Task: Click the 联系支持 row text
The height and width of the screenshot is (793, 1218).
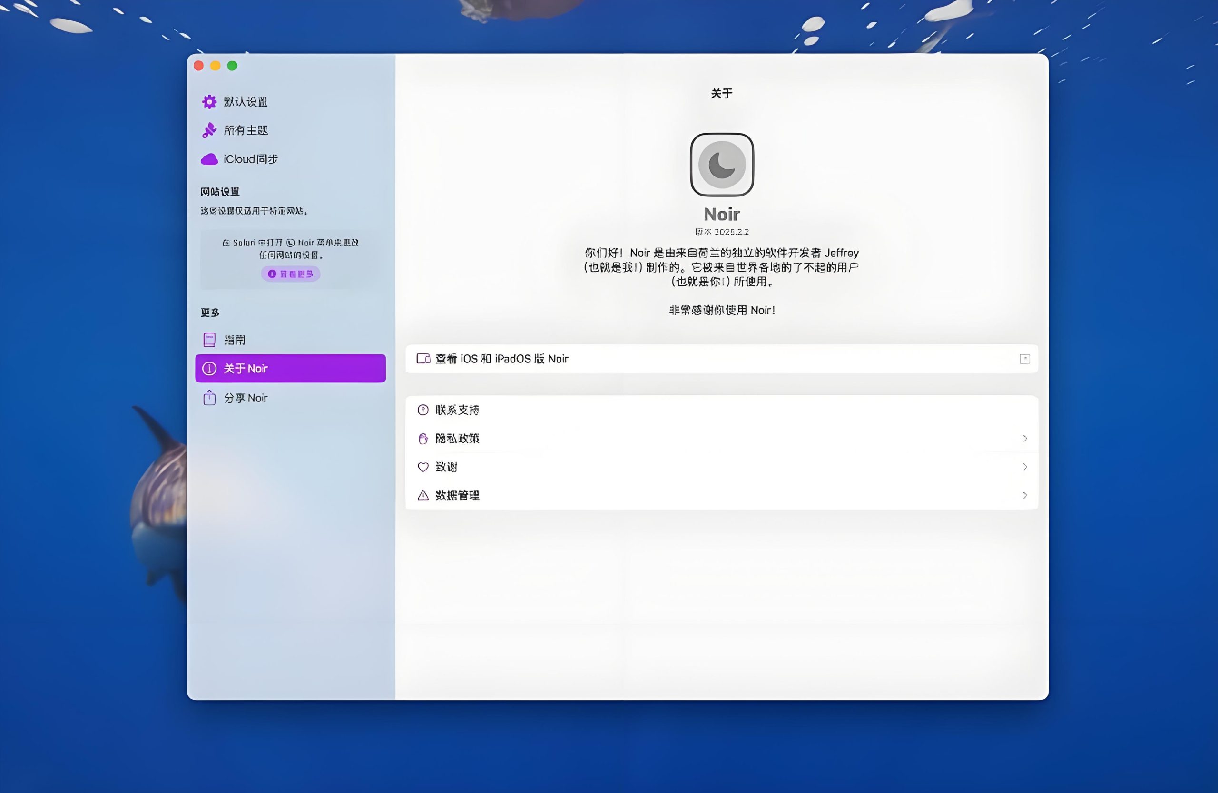Action: pyautogui.click(x=457, y=410)
